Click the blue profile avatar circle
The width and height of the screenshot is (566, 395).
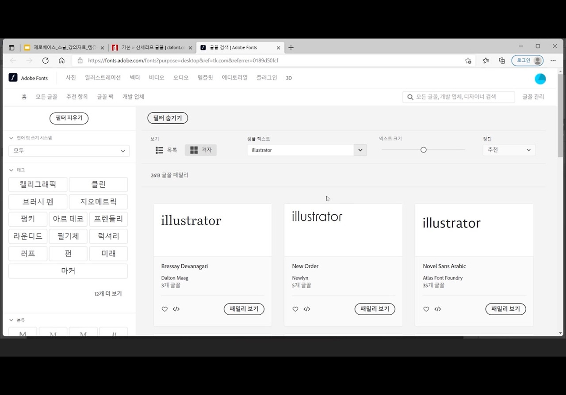[540, 79]
